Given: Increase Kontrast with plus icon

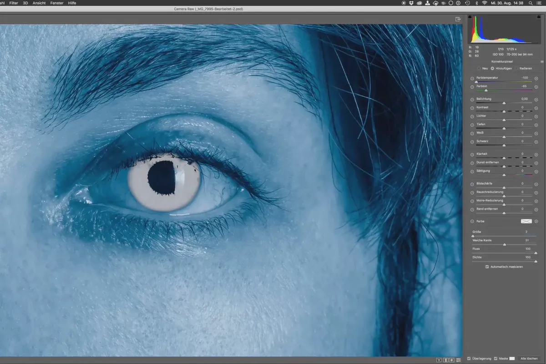Looking at the screenshot, I should tap(536, 108).
